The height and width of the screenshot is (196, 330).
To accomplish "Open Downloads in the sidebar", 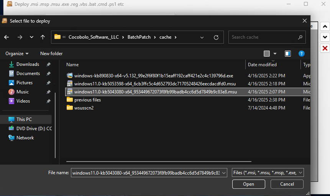I will [x=28, y=64].
